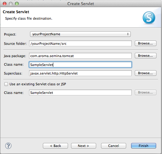Image resolution: width=162 pixels, height=154 pixels.
Task: Go to the Next wizard page
Action: pyautogui.click(x=84, y=146)
